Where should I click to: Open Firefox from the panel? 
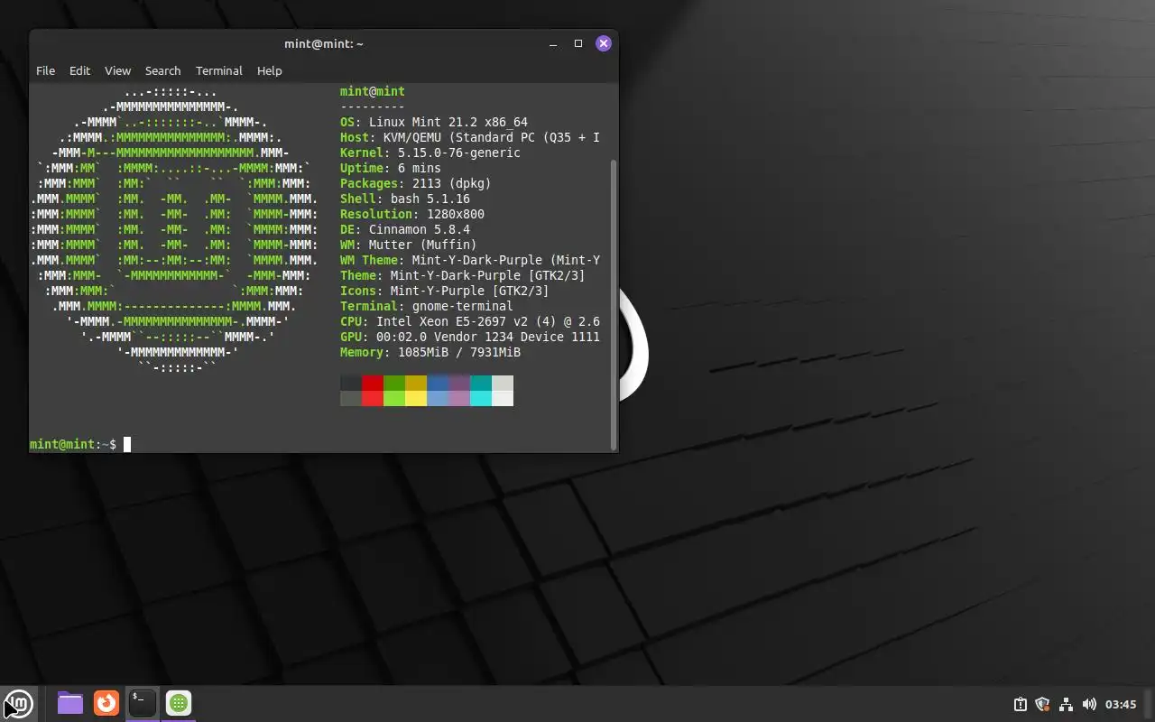pyautogui.click(x=106, y=703)
